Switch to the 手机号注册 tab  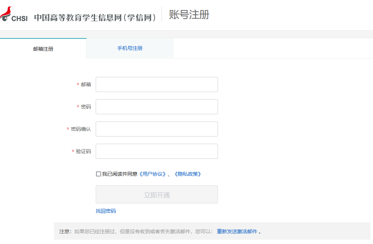coord(130,48)
